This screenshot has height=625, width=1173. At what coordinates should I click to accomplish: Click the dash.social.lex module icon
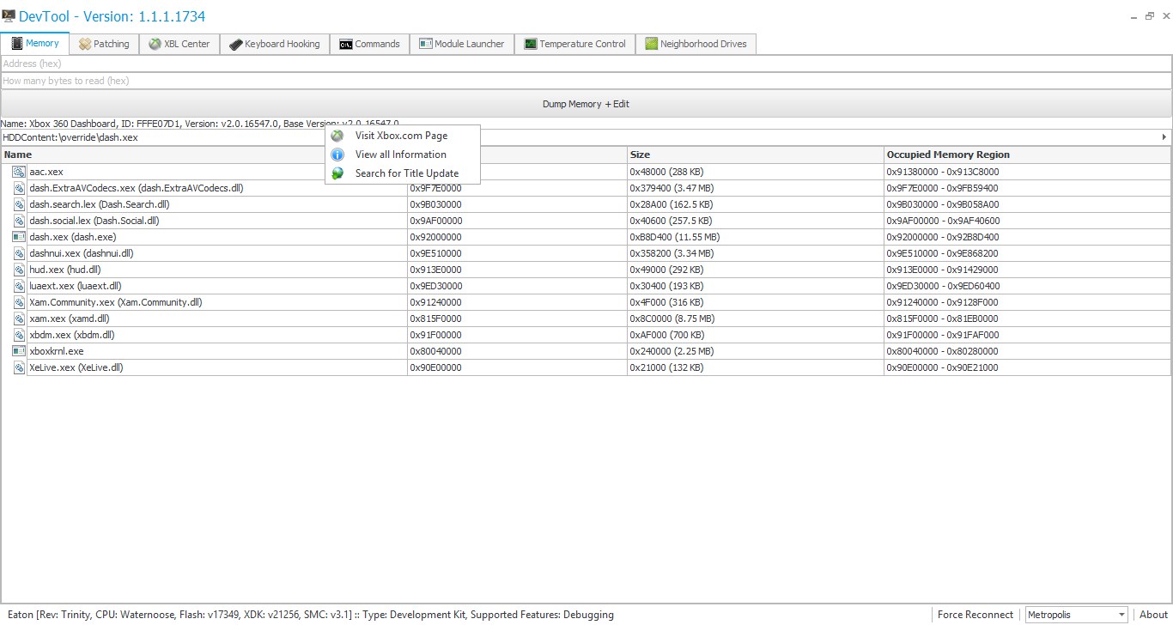pos(19,221)
